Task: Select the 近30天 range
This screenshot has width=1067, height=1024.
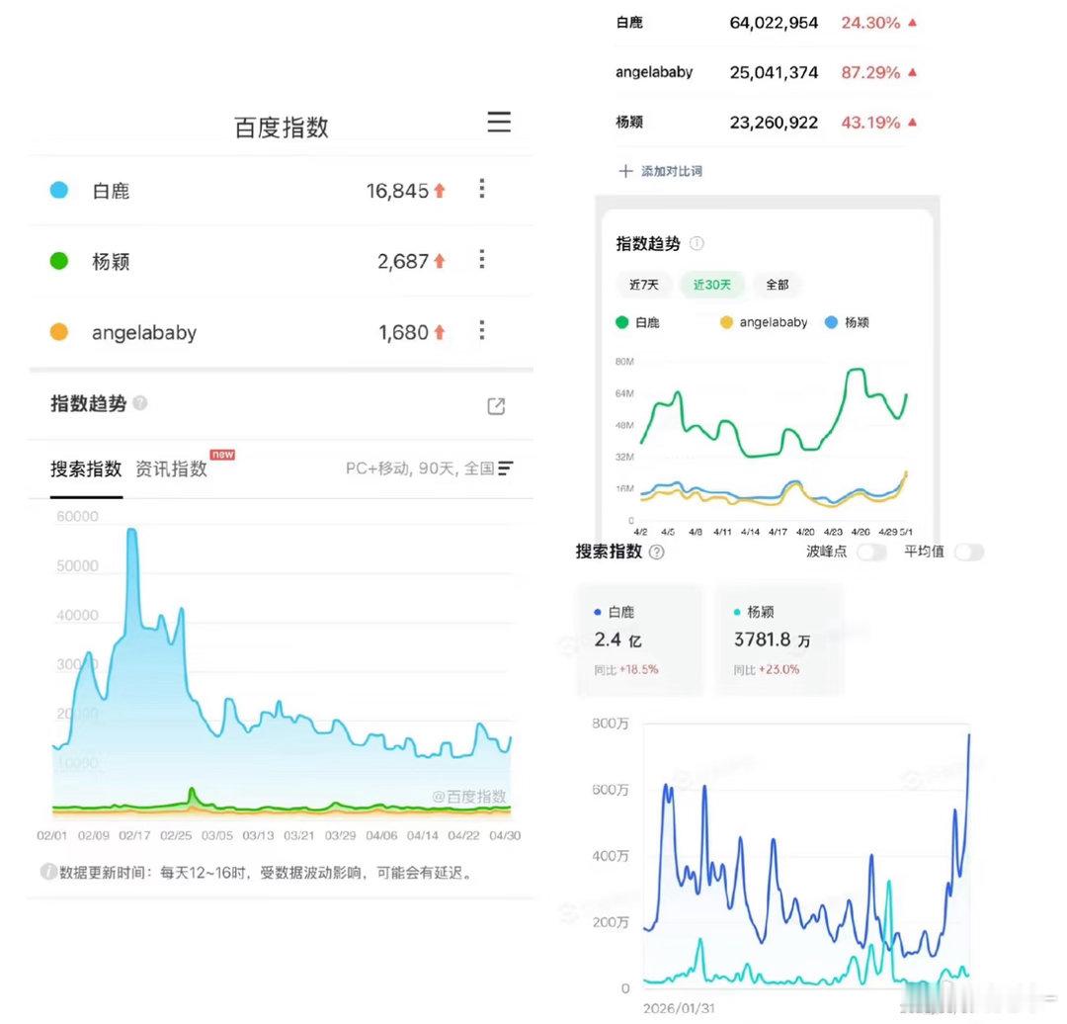Action: tap(711, 285)
